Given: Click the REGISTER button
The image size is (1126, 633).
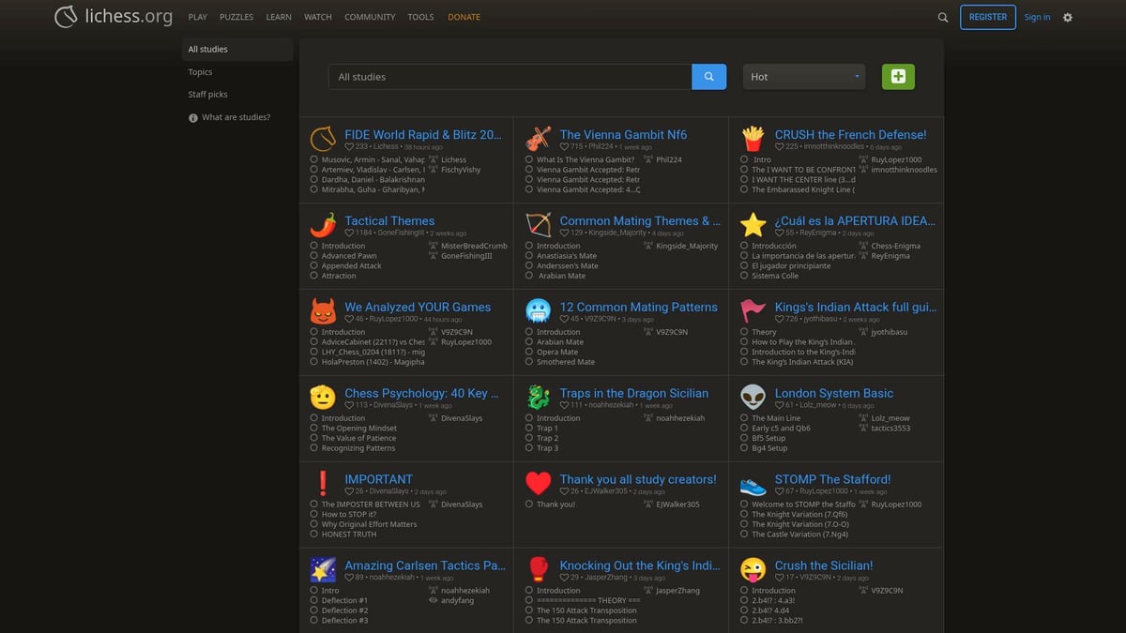Looking at the screenshot, I should (987, 17).
